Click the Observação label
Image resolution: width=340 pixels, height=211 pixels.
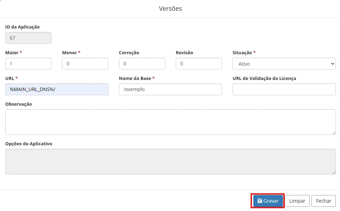[19, 104]
